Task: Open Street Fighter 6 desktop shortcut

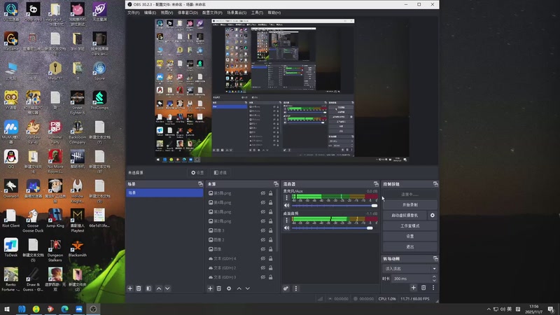Action: click(x=77, y=103)
